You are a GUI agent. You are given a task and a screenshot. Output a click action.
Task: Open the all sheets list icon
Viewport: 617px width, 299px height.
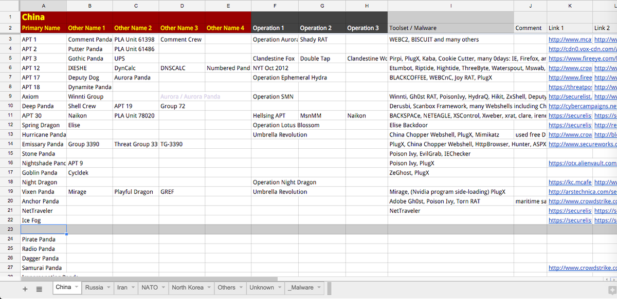coord(39,289)
